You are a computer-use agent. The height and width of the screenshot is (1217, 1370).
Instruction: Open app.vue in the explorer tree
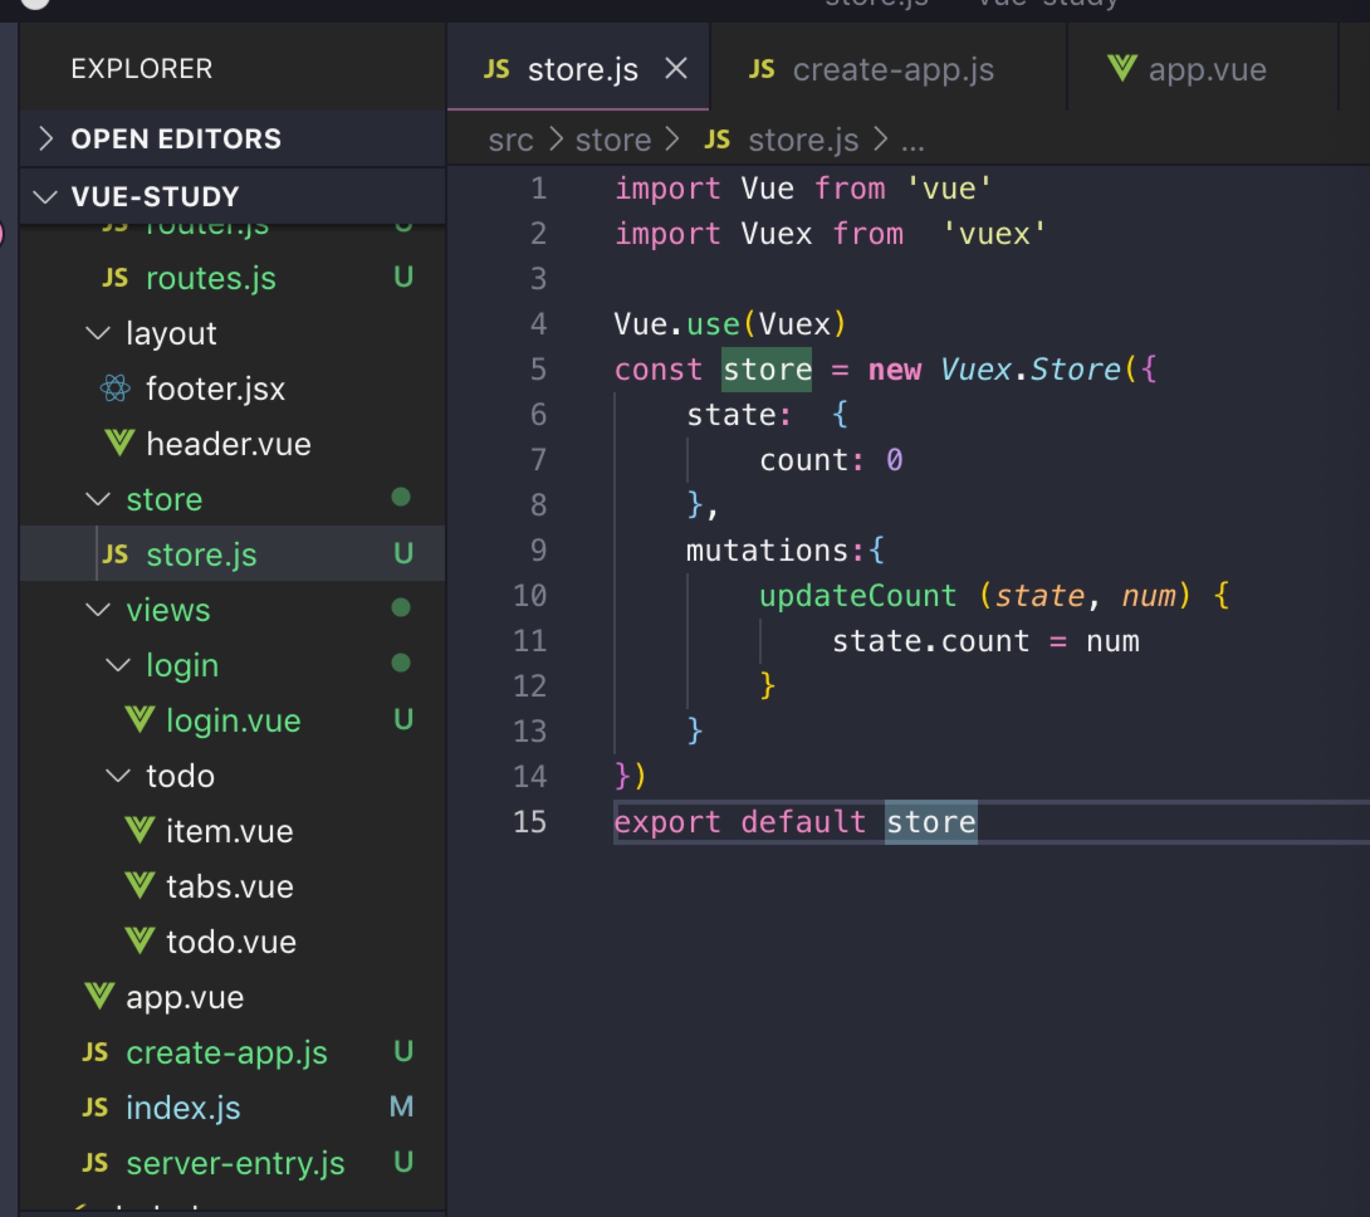pyautogui.click(x=233, y=997)
